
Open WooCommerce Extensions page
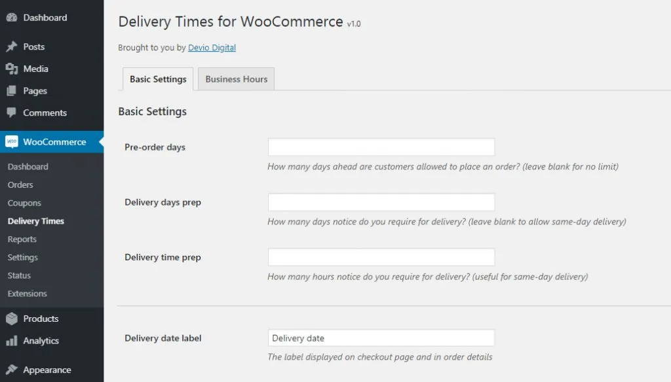click(x=27, y=294)
